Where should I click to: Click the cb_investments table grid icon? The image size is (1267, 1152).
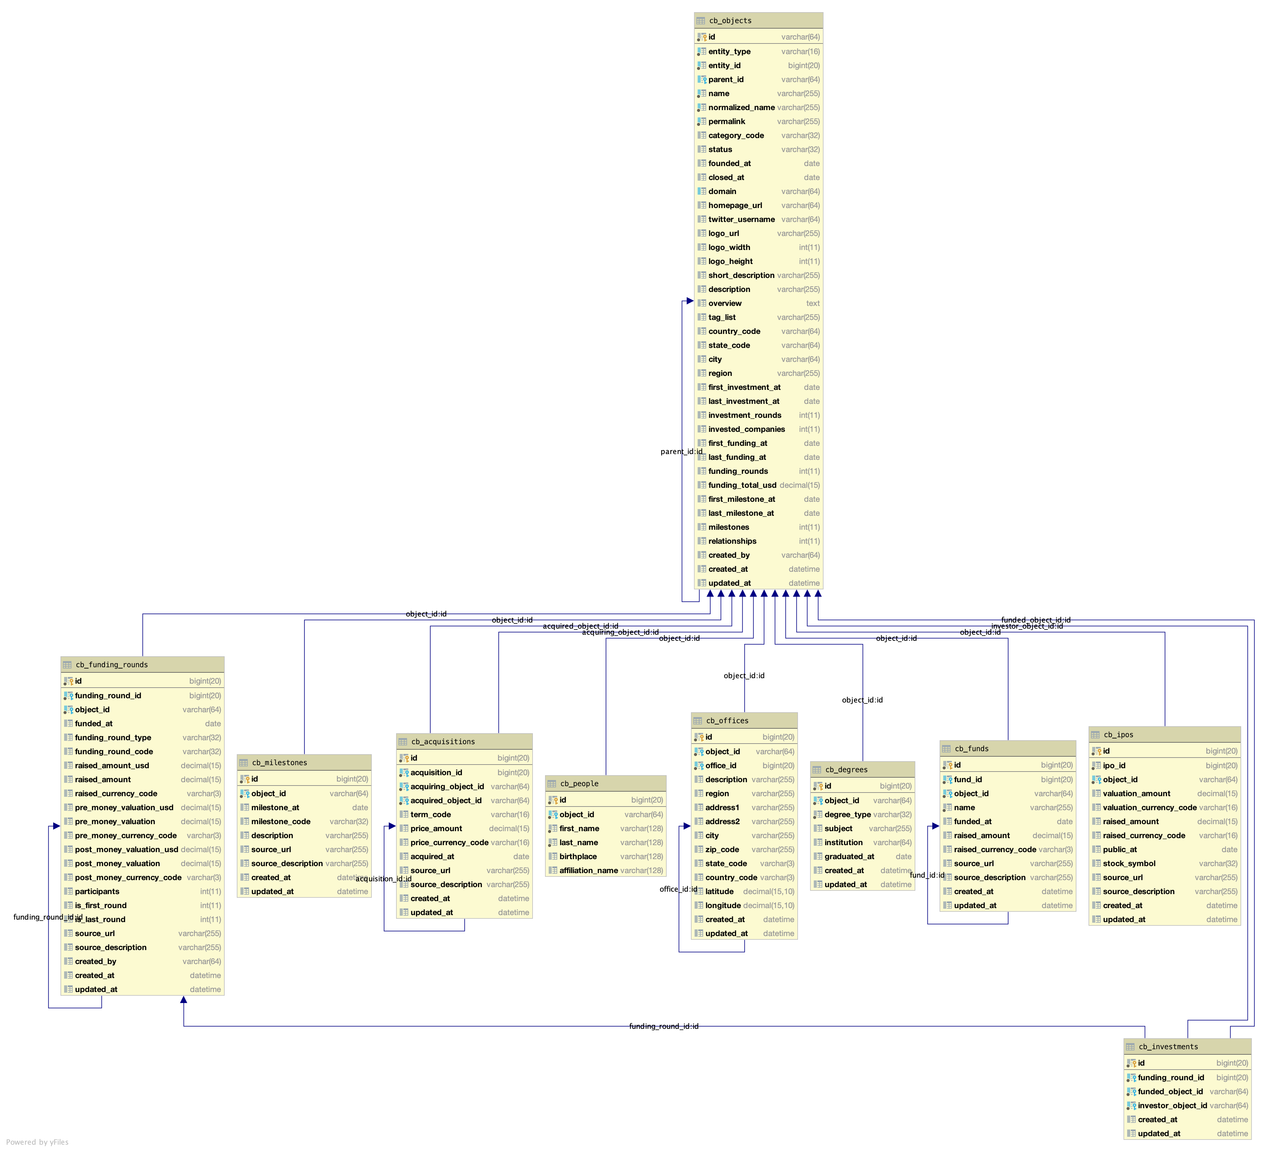(1130, 1047)
